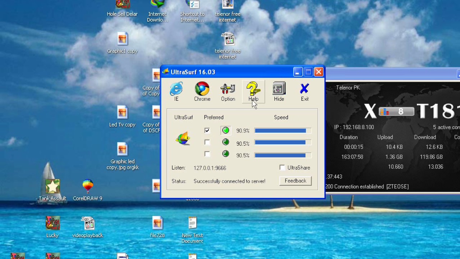Image resolution: width=460 pixels, height=259 pixels.
Task: Select the Graphic led copy.jpg orgkk file
Action: 122,157
